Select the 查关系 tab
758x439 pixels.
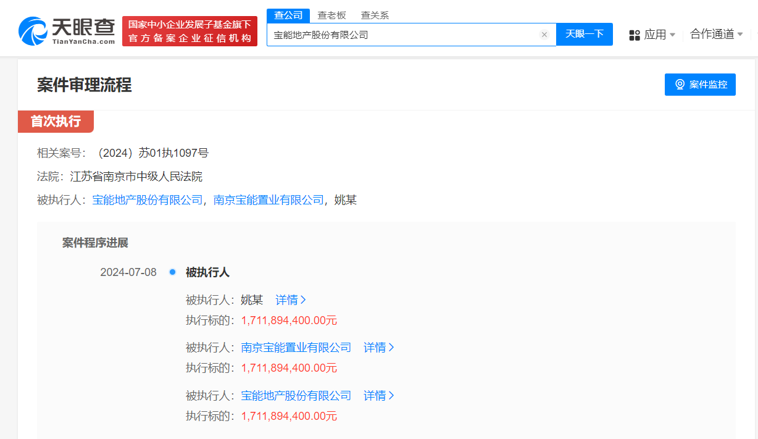(375, 15)
